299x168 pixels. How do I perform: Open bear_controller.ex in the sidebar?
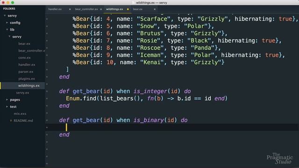[x=32, y=51]
